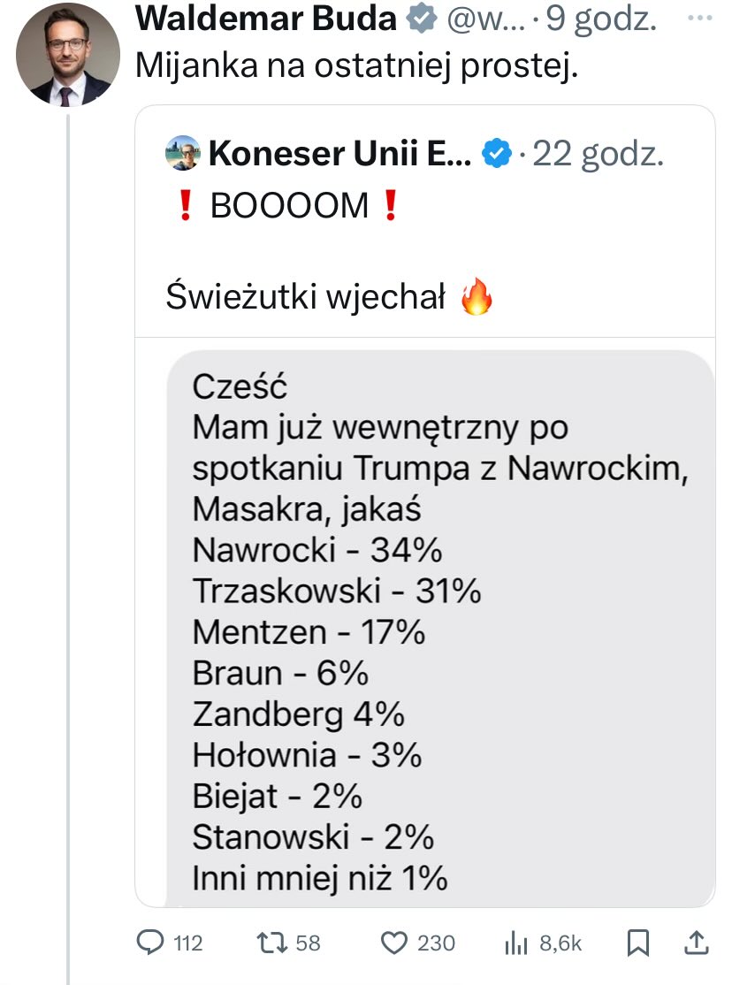Open the poll results message image

click(x=440, y=628)
